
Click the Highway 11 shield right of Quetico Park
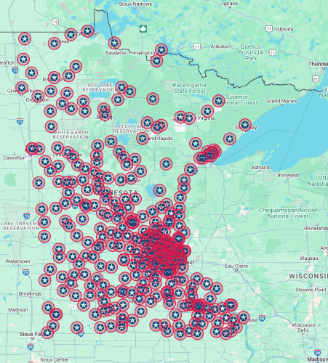273,52
